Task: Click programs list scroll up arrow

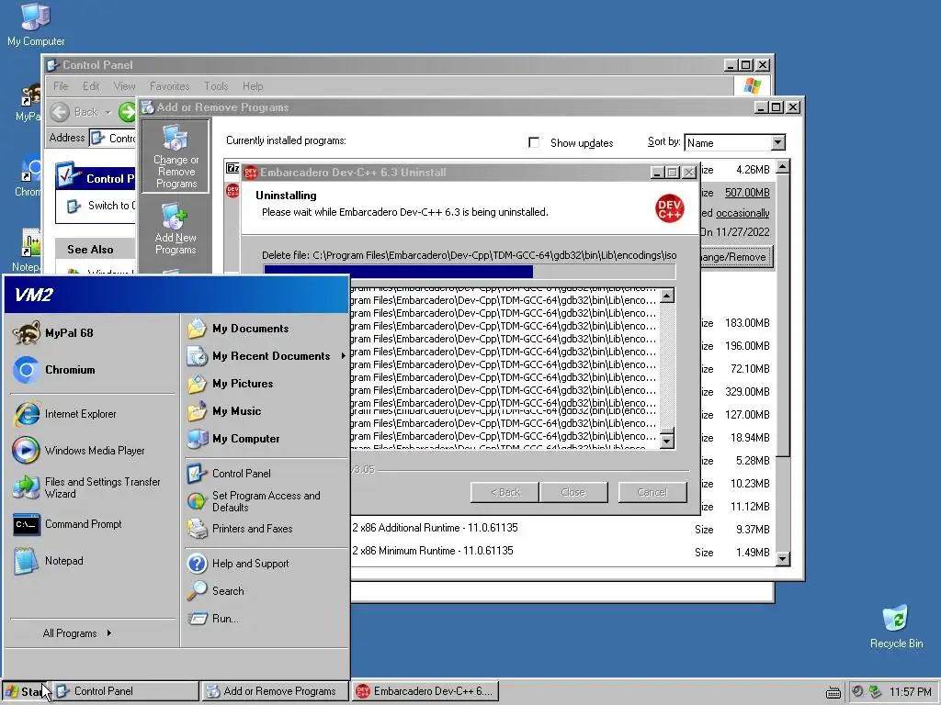Action: click(x=782, y=166)
